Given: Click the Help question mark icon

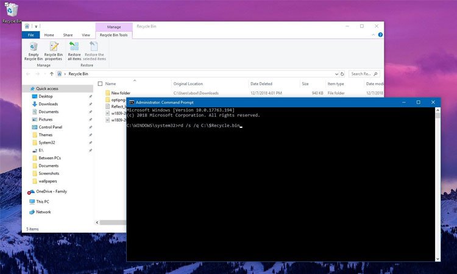Looking at the screenshot, I should click(380, 35).
